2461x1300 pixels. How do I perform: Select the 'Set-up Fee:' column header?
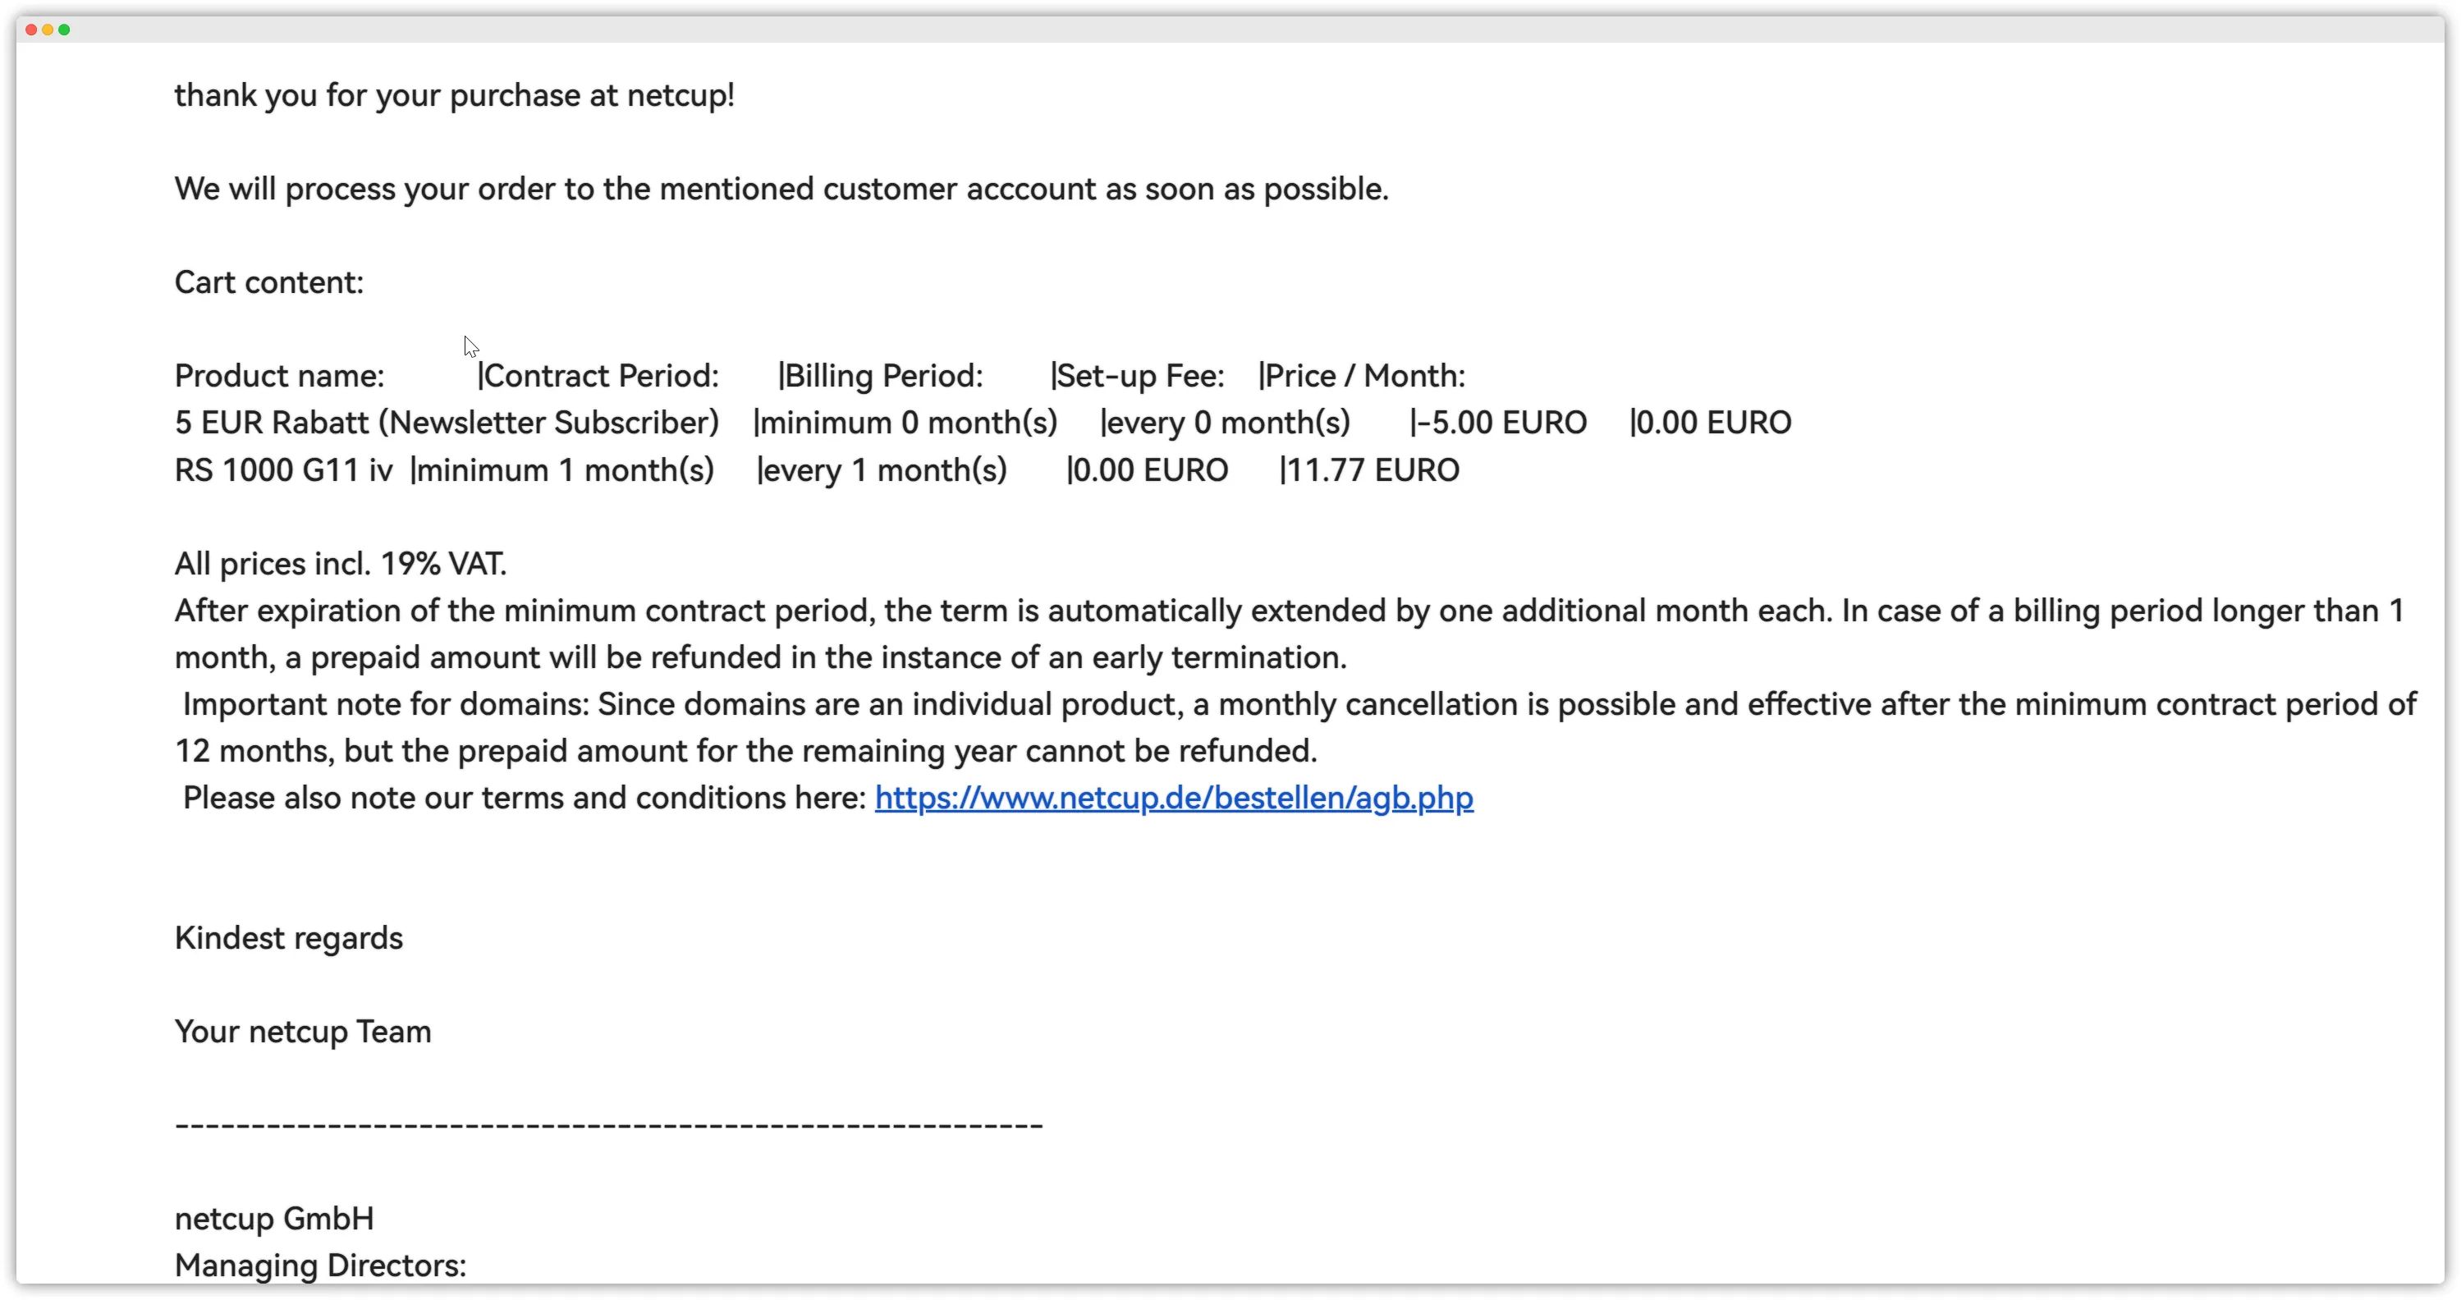click(x=1139, y=377)
